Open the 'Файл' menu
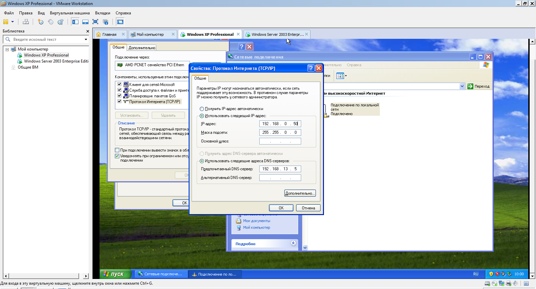Image resolution: width=536 pixels, height=289 pixels. (x=9, y=13)
